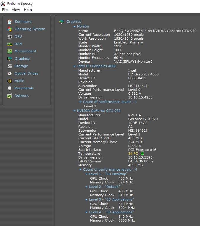Click the Audio speaker icon
This screenshot has height=226, width=200.
[10, 81]
